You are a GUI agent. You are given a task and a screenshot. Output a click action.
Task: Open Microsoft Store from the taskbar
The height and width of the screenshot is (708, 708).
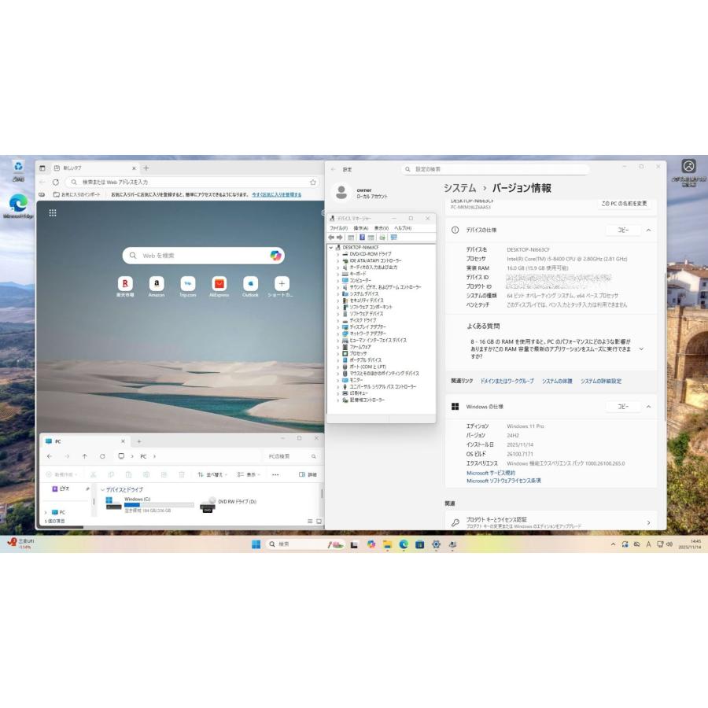419,544
